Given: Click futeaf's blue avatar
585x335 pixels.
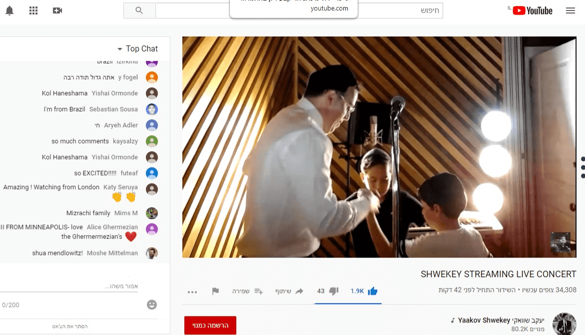Looking at the screenshot, I should click(x=152, y=173).
